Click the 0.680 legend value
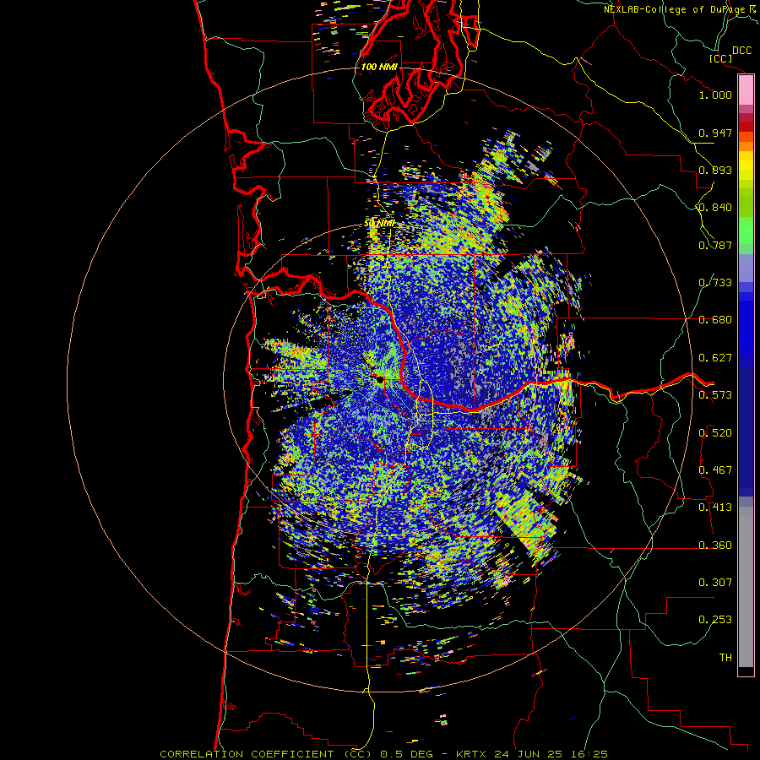760x760 pixels. [x=715, y=320]
